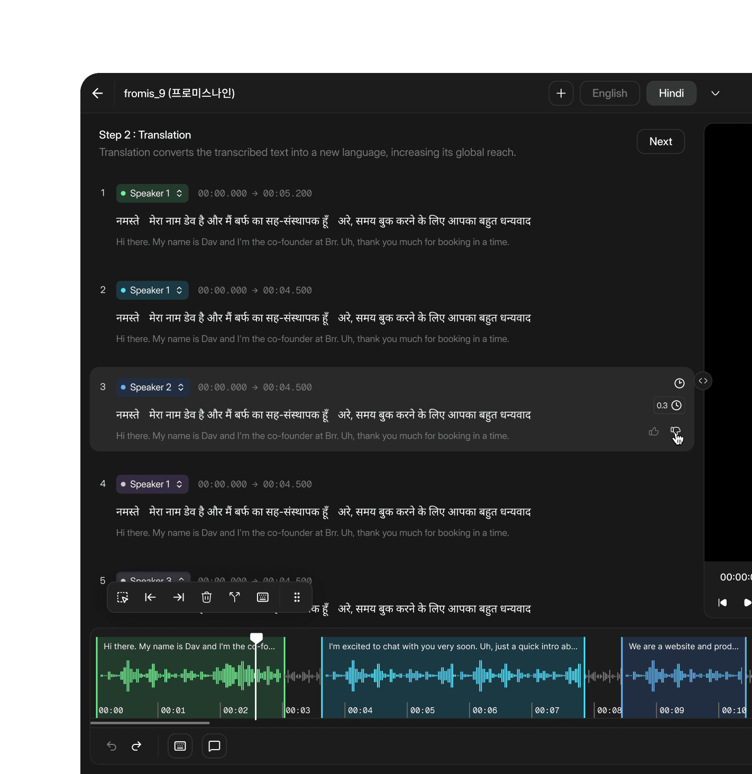Viewport: 752px width, 774px height.
Task: Switch to the English tab
Action: pos(610,94)
